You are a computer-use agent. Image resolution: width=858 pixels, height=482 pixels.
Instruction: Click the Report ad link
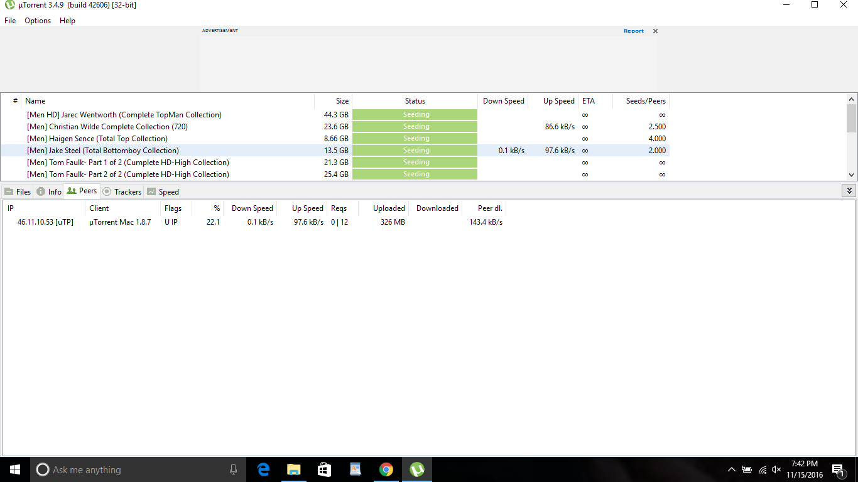633,31
